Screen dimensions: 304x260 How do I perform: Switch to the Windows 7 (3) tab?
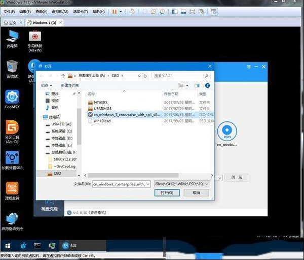click(45, 23)
